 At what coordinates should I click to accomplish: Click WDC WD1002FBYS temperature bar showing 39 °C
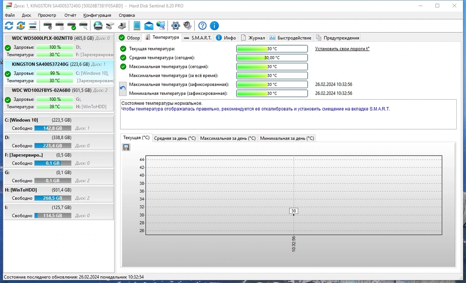click(x=55, y=106)
